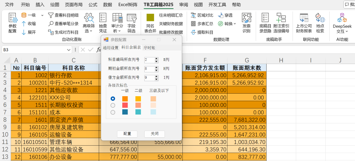Select row 8 header
355x161 pixels.
coord(5,120)
